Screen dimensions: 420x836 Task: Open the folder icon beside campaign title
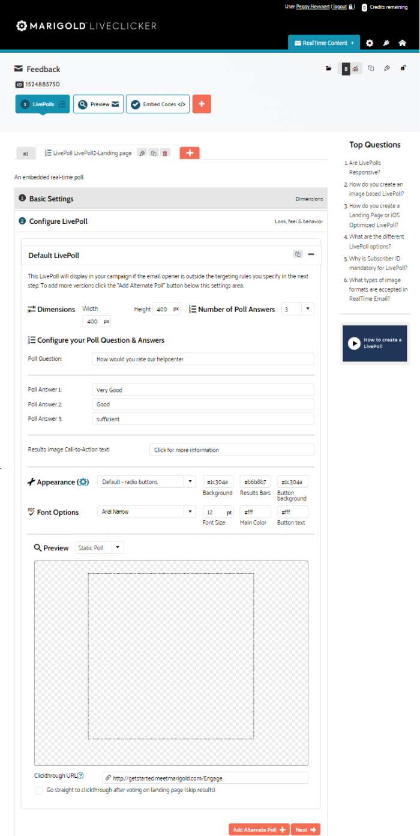click(x=328, y=68)
